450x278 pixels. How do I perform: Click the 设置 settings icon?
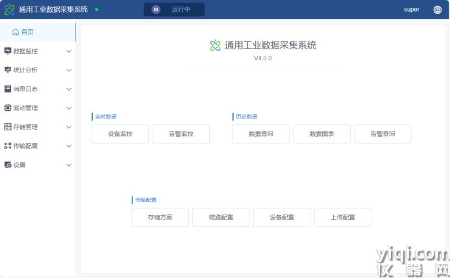(x=8, y=165)
